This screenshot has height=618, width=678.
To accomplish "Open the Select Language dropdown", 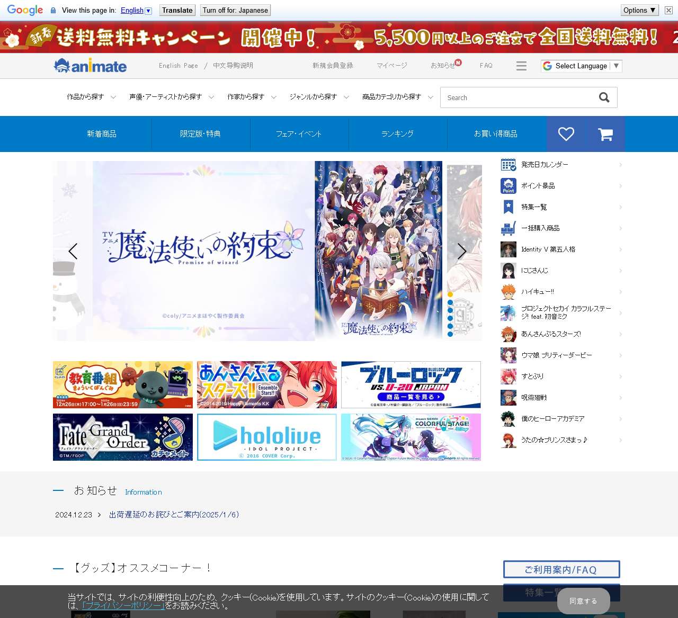I will click(581, 66).
